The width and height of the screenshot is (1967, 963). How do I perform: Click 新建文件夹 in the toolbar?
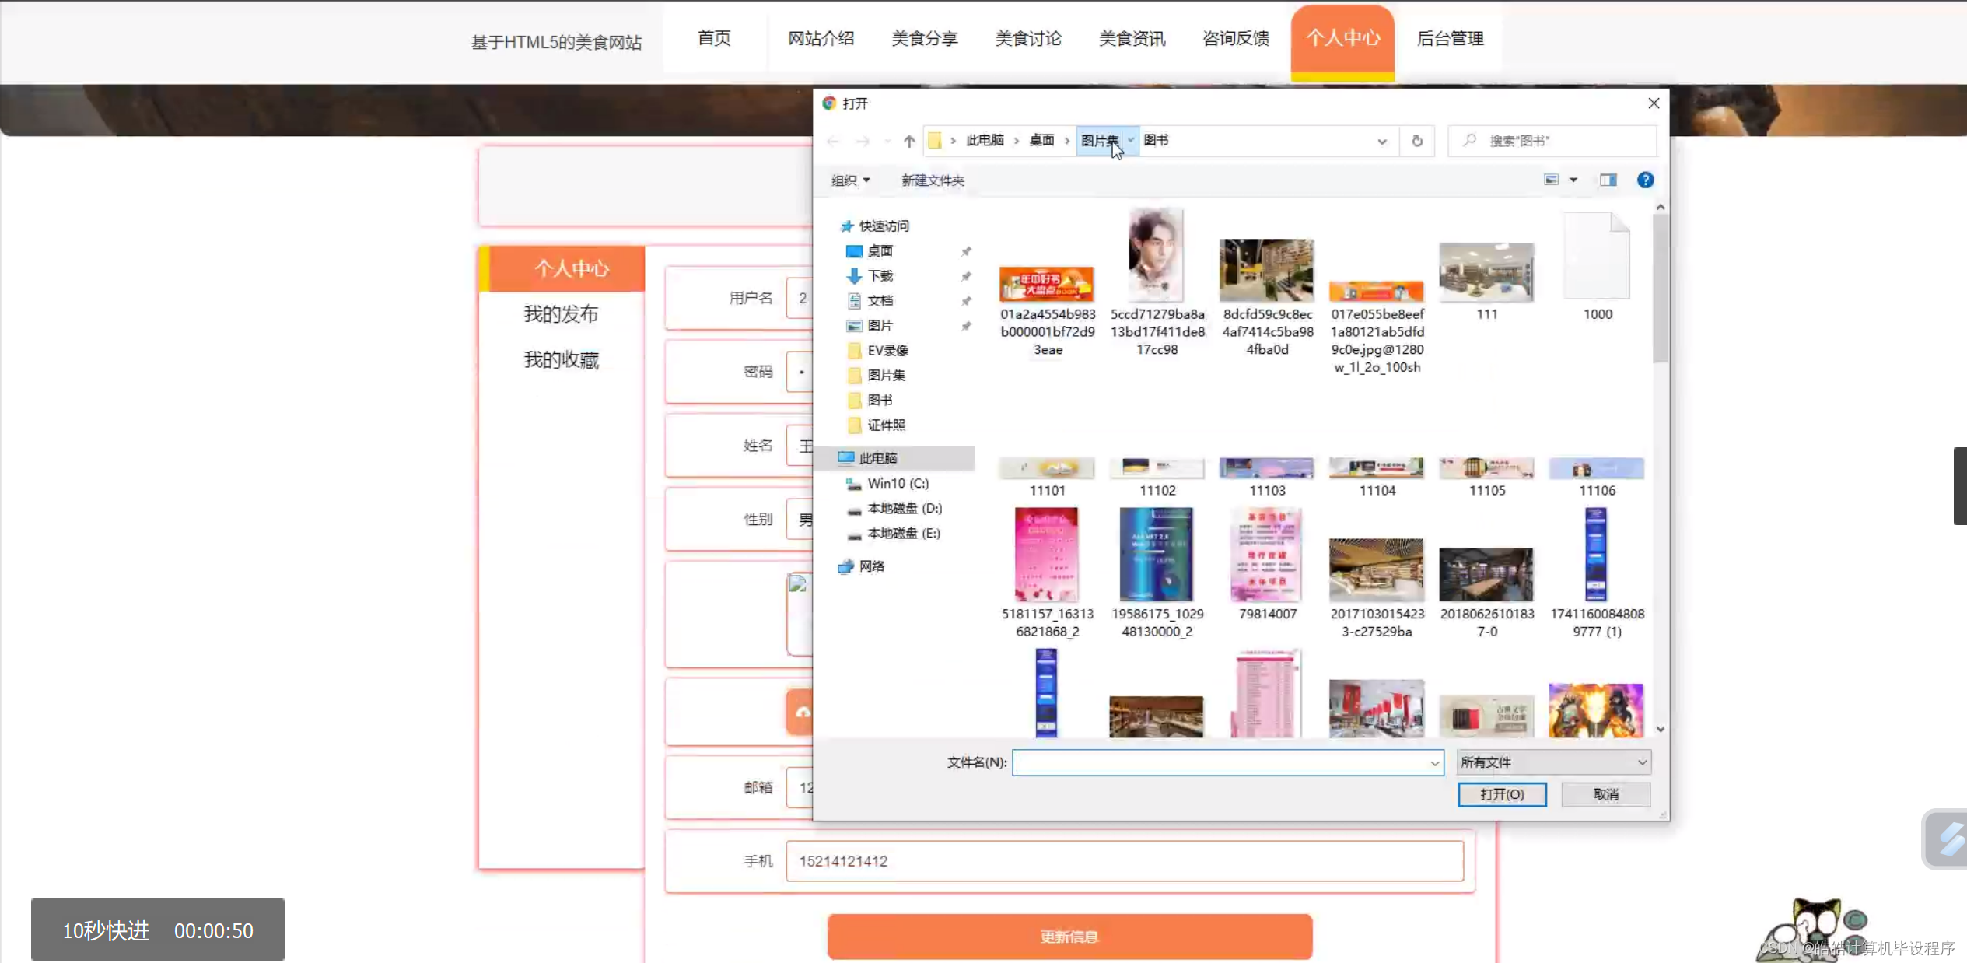pos(932,180)
